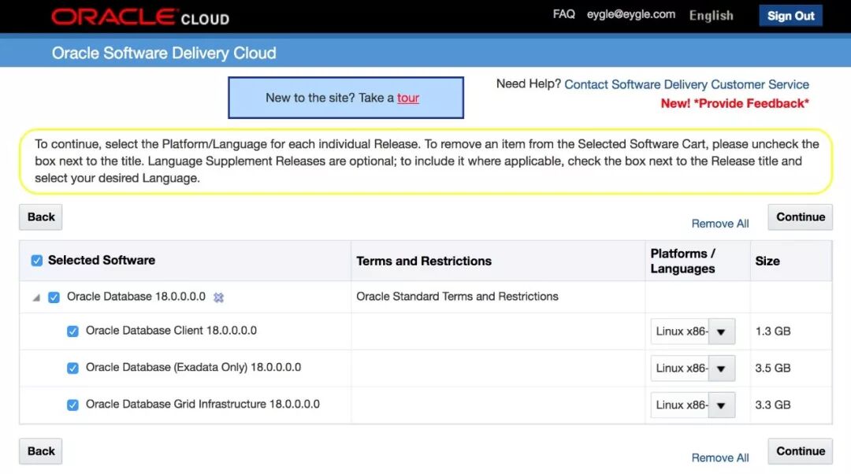Click the Oracle Cloud logo
This screenshot has width=851, height=474.
(x=140, y=17)
